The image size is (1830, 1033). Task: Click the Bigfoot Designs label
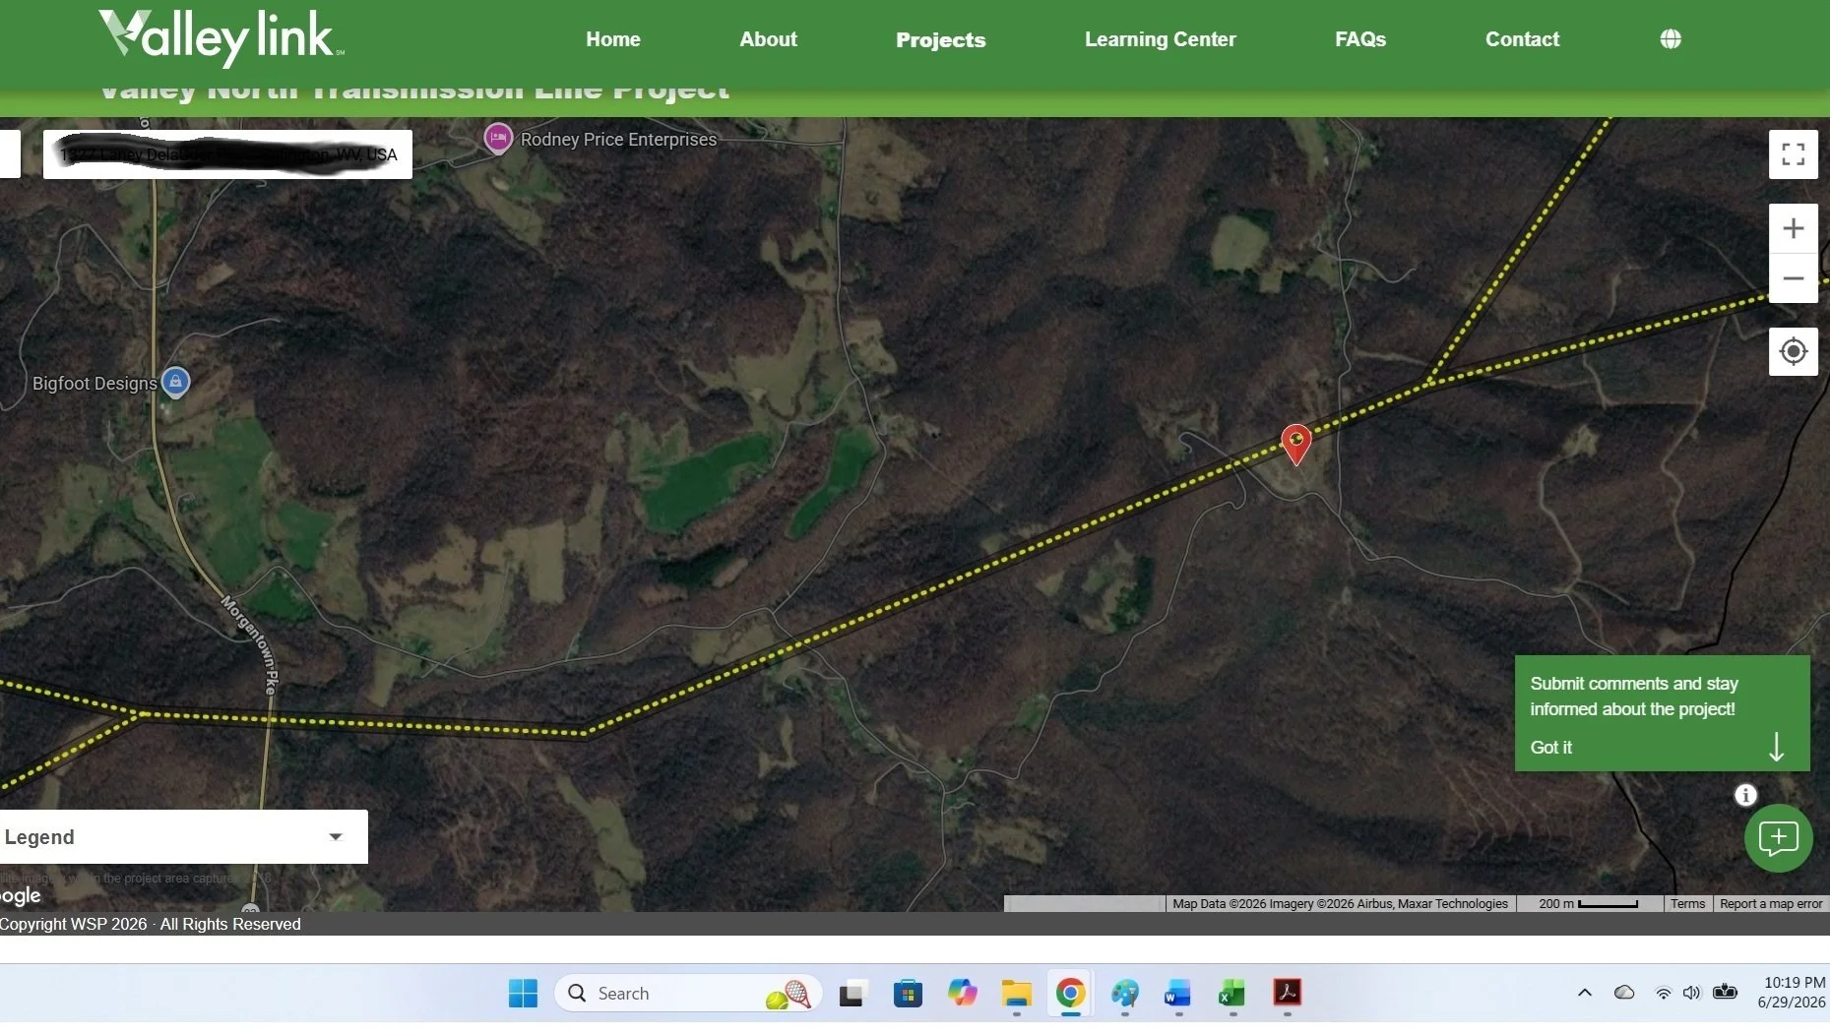[x=95, y=384]
